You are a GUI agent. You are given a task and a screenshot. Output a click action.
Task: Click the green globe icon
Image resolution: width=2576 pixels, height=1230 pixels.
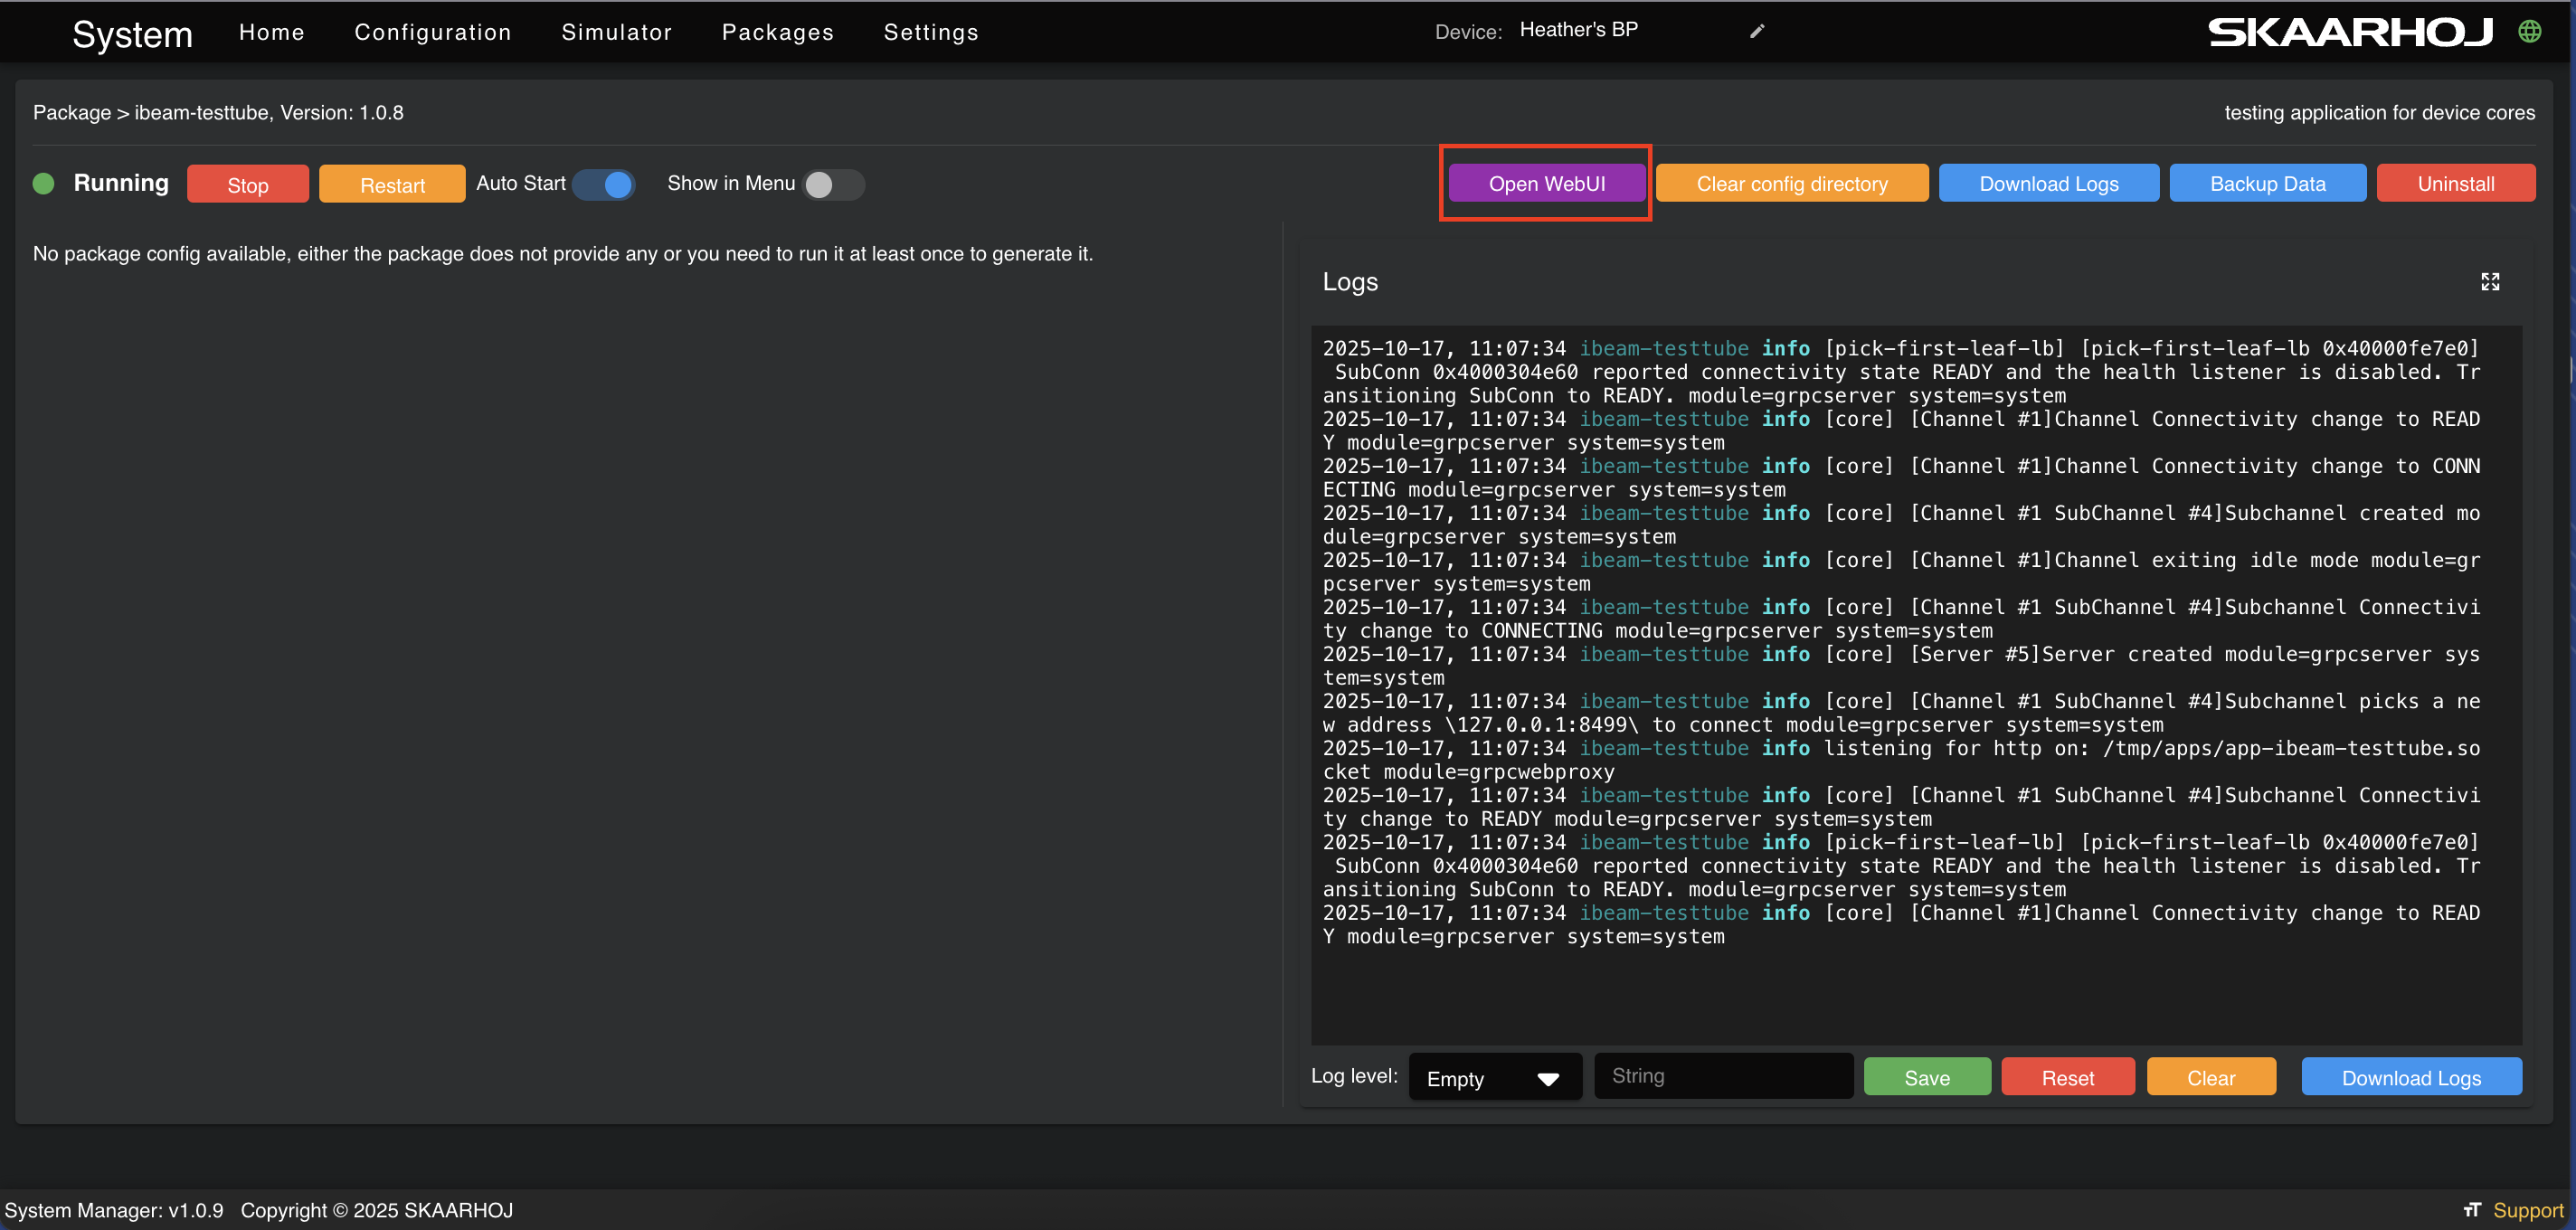tap(2529, 31)
